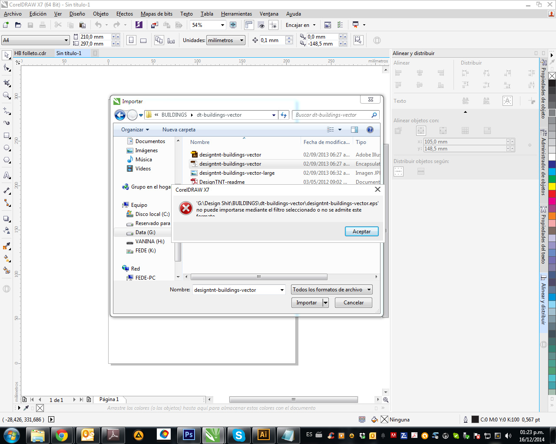Select the Crop tool
The width and height of the screenshot is (556, 444).
point(7,82)
